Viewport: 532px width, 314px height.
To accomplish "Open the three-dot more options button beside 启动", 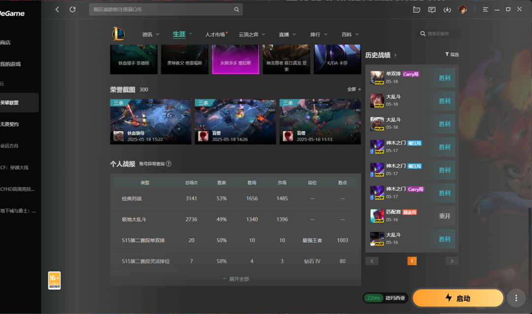I will pos(516,298).
